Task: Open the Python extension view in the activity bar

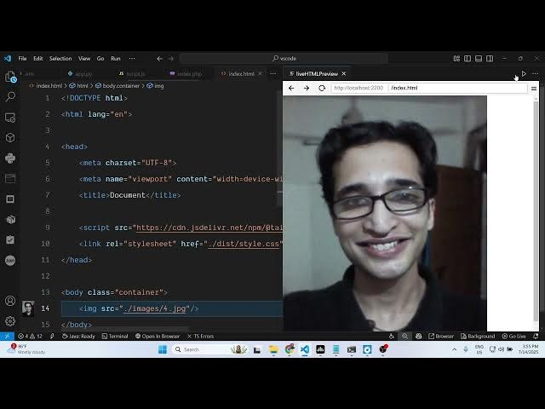Action: click(10, 158)
